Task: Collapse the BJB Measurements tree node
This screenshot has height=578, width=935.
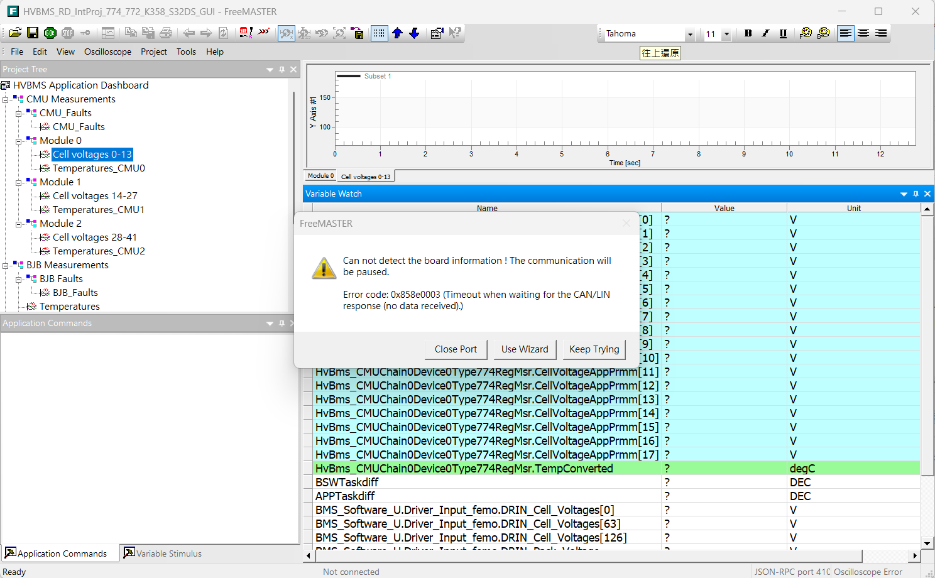Action: click(6, 265)
